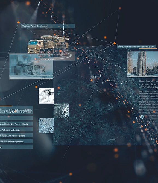Click the orange node left of satellite tiles
This screenshot has width=158, height=183.
tap(36, 87)
